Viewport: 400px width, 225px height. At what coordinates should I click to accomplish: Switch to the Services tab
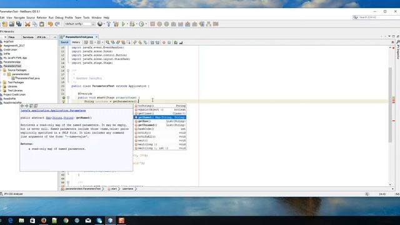click(28, 37)
